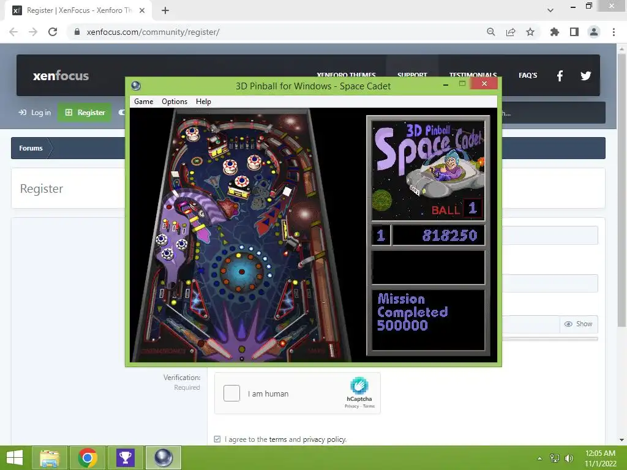This screenshot has width=627, height=470.
Task: Minimize the 3D Pinball window
Action: 446,84
